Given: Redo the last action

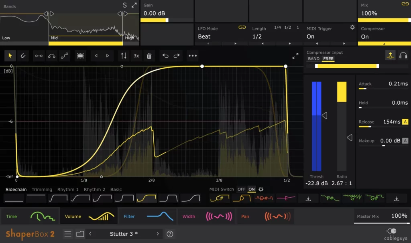Looking at the screenshot, I should pos(177,56).
